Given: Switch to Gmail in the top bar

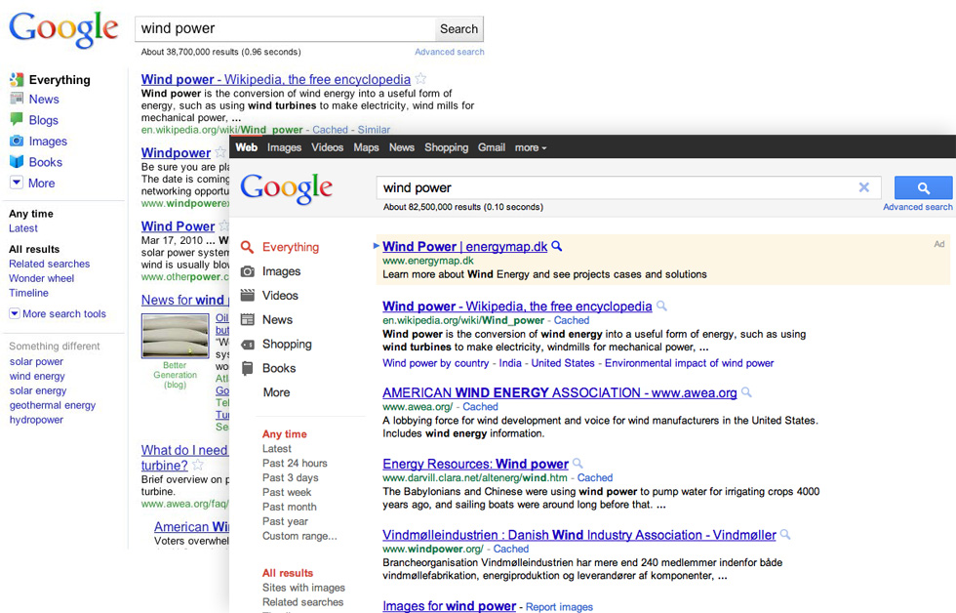Looking at the screenshot, I should [x=492, y=147].
